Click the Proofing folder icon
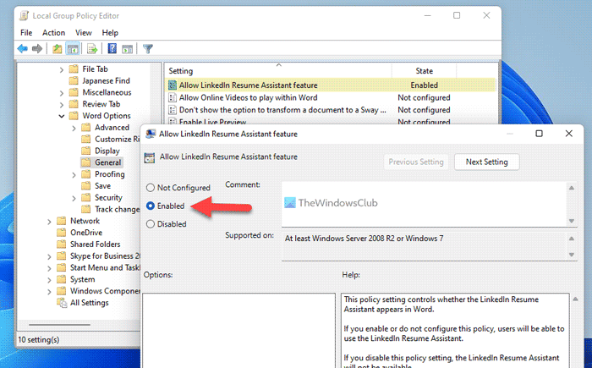The image size is (592, 368). (x=86, y=174)
